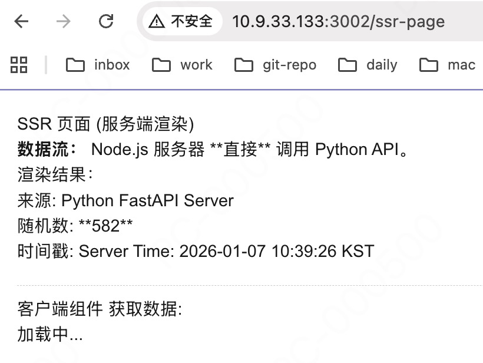Focus the address bar URL text
This screenshot has height=363, width=483.
(338, 22)
